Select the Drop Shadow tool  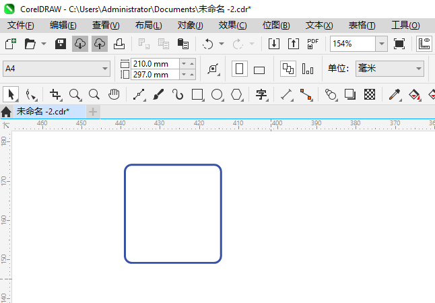(x=350, y=94)
